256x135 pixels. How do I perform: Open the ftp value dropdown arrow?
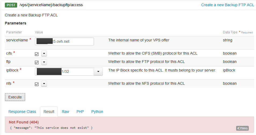(44, 62)
